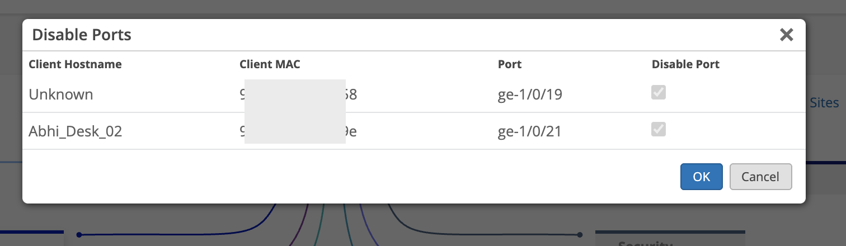The height and width of the screenshot is (246, 846).
Task: Click the left endpoint dot of the line
Action: point(79,234)
